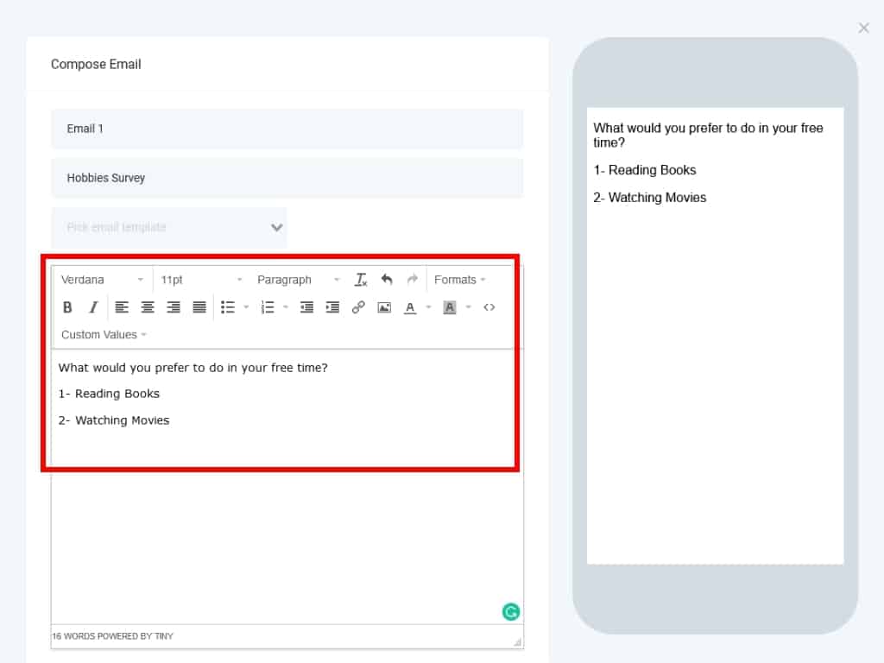Insert a hyperlink
Viewport: 884px width, 663px height.
coord(358,307)
